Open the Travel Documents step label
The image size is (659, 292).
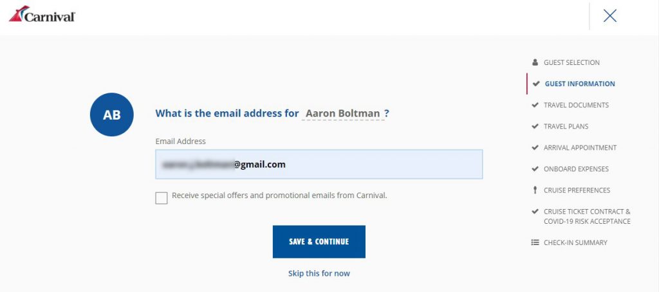pyautogui.click(x=576, y=105)
